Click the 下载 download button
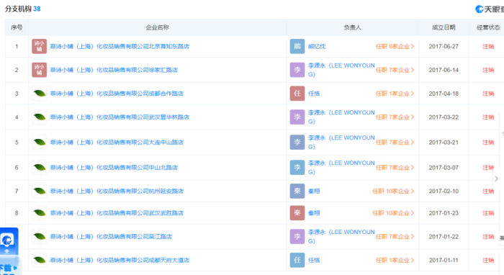504x275 pixels. (x=9, y=268)
